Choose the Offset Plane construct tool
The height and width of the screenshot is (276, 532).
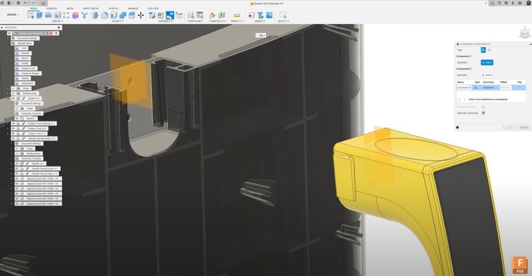(213, 15)
